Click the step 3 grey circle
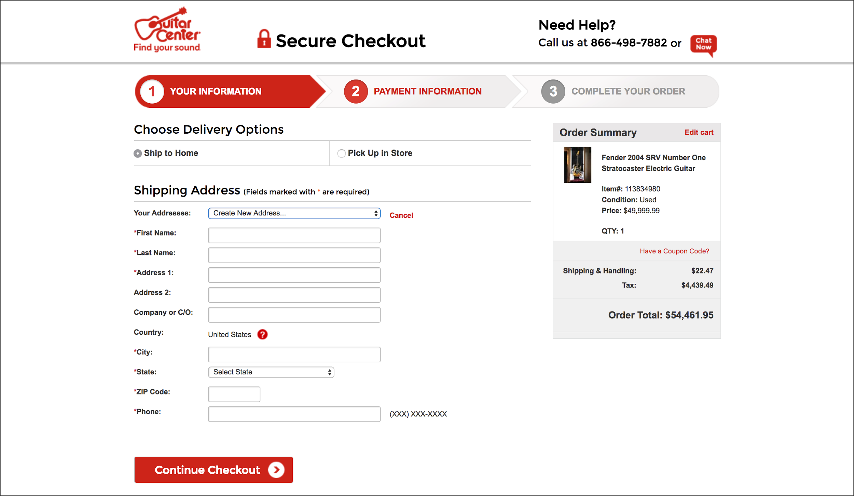Image resolution: width=854 pixels, height=496 pixels. 553,91
